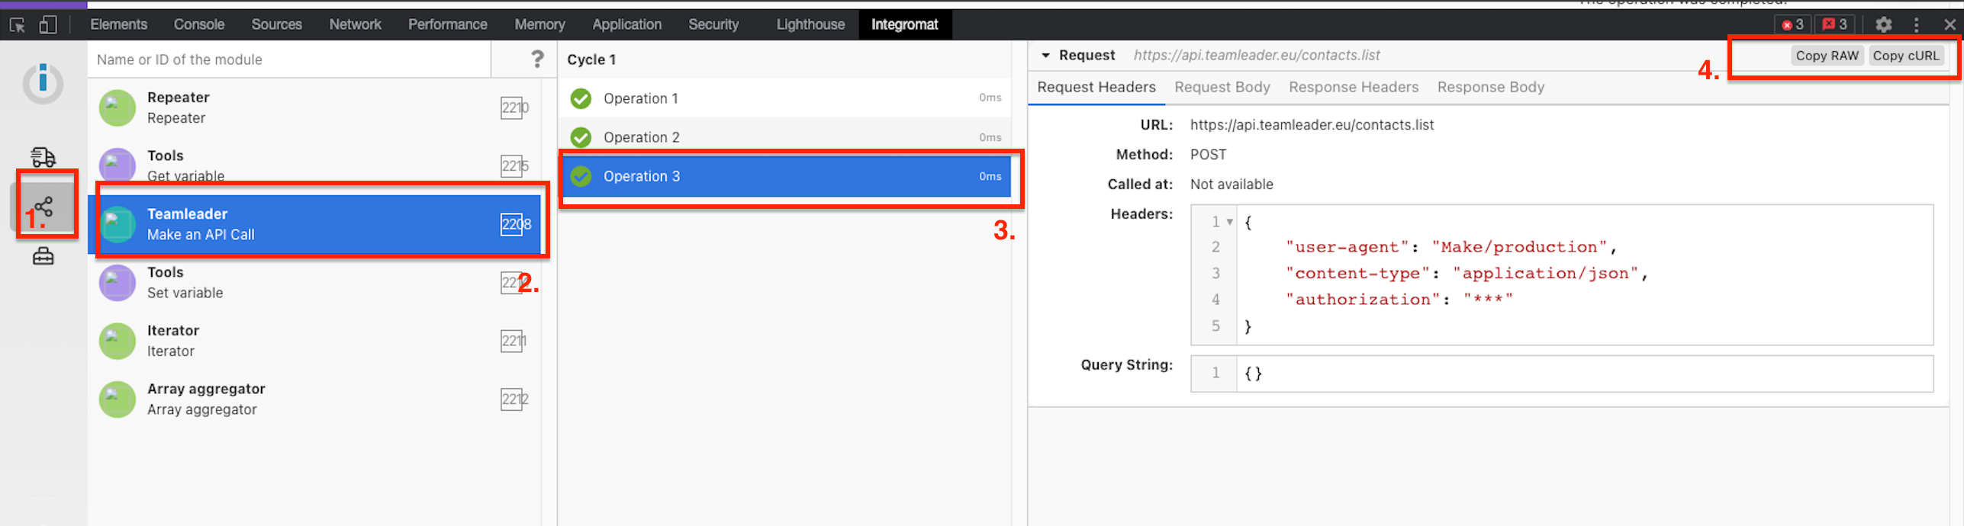
Task: Toggle the device toolbar icon
Action: 48,24
